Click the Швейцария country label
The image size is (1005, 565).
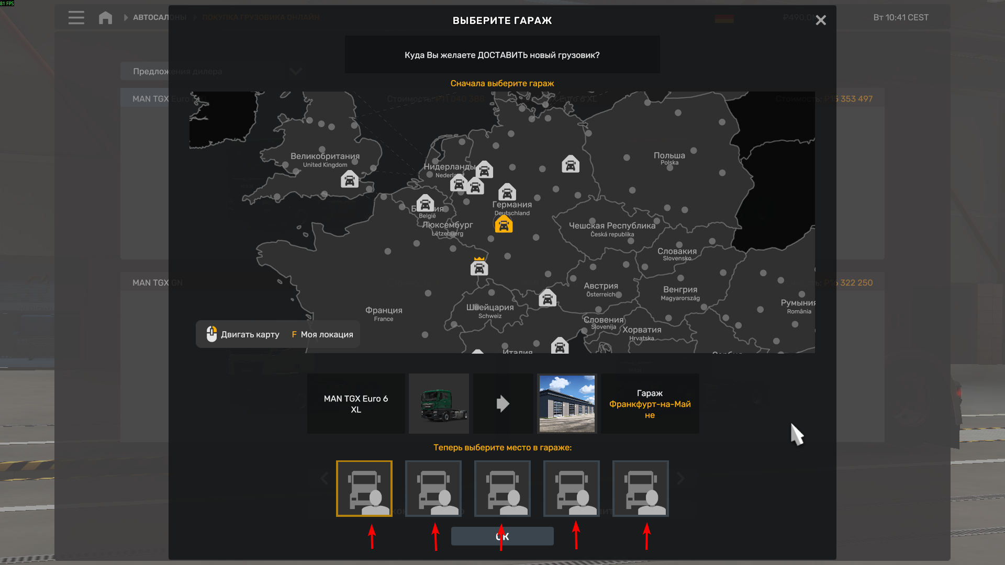490,307
